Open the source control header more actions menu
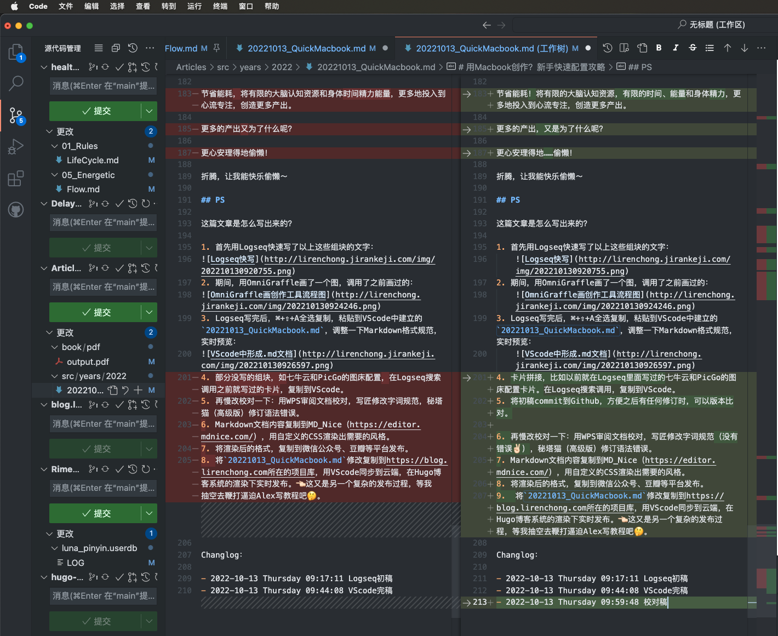This screenshot has height=636, width=778. [150, 48]
